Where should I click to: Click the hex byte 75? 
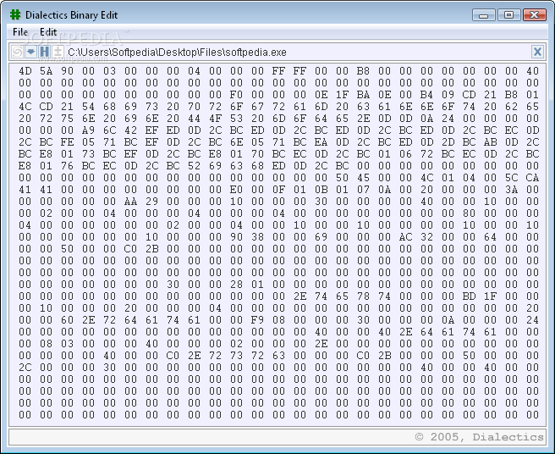pyautogui.click(x=67, y=119)
